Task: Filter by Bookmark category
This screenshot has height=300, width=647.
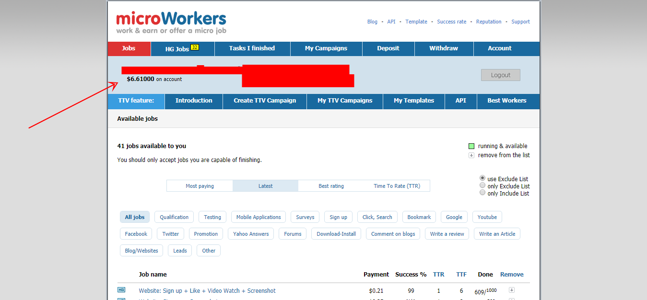Action: coord(419,217)
